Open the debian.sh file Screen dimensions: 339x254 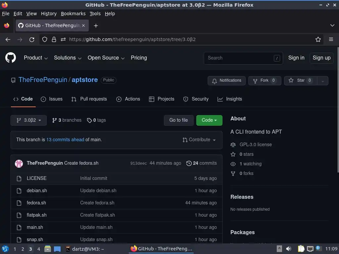37,191
